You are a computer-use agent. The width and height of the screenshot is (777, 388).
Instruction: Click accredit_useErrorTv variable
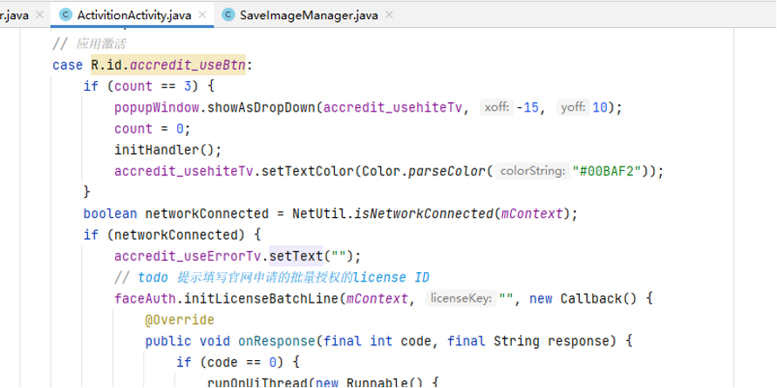187,256
